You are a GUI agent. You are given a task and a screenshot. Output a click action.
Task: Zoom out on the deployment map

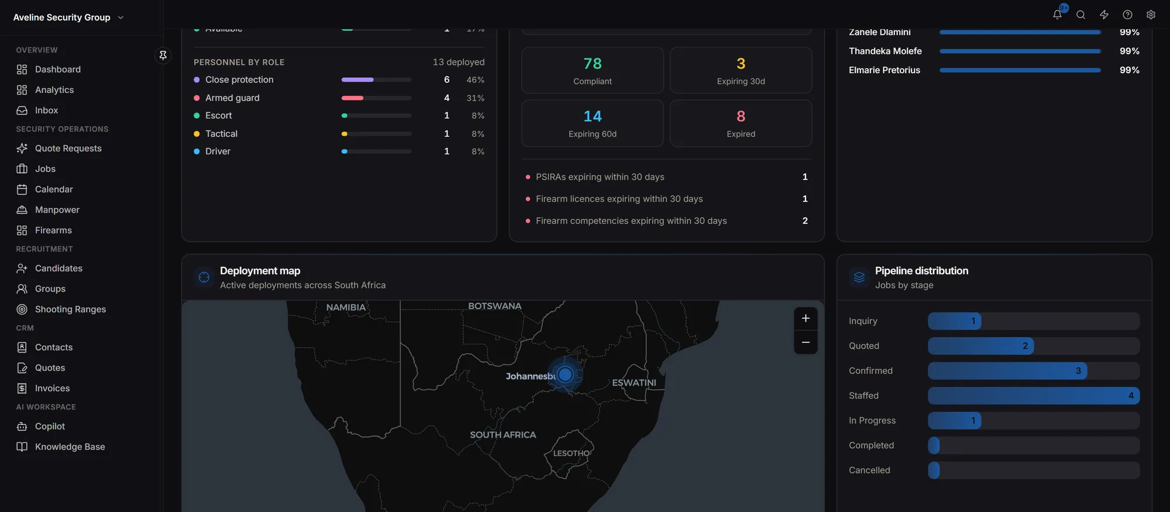pos(806,342)
